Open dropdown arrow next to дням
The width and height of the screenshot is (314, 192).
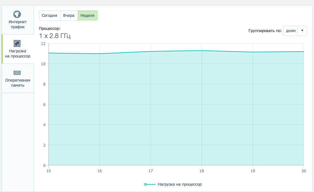(302, 31)
